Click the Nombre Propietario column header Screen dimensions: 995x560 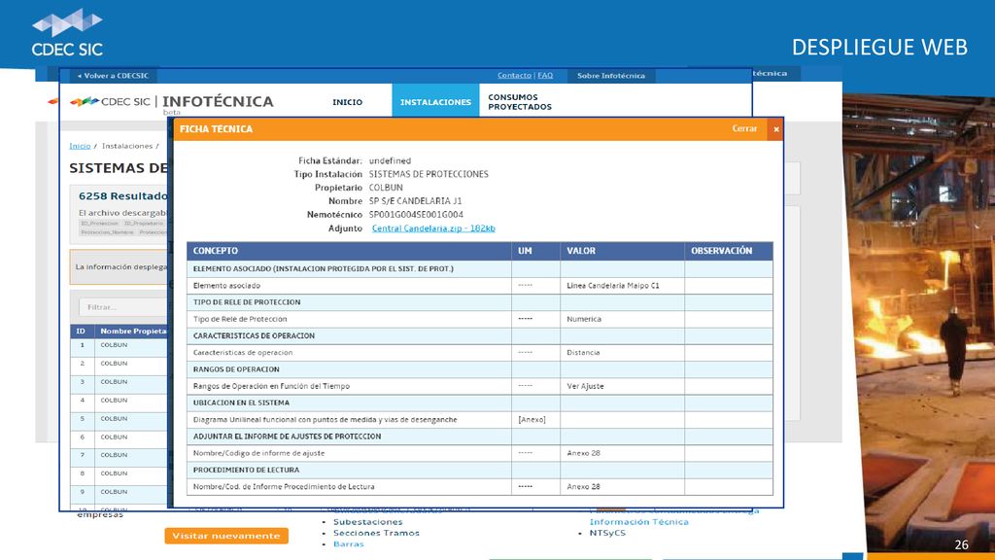point(133,331)
